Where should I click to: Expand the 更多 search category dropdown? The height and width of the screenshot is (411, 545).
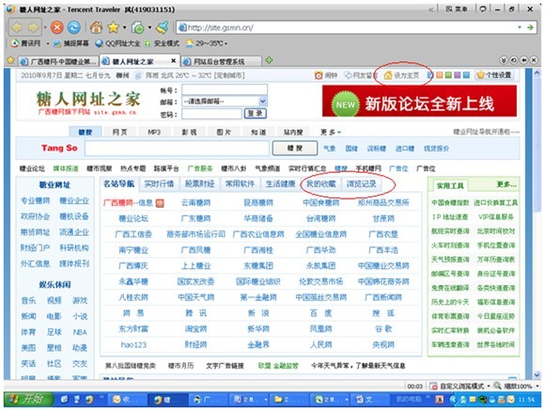(331, 132)
